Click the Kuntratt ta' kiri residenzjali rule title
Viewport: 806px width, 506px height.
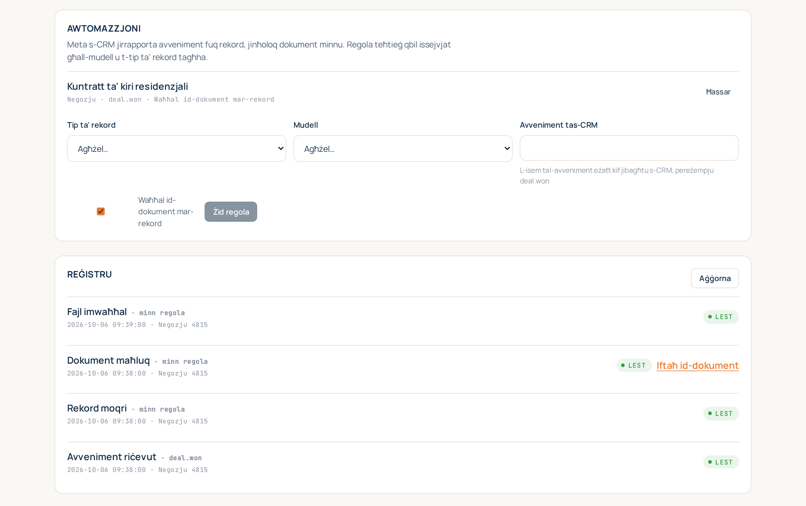[128, 86]
